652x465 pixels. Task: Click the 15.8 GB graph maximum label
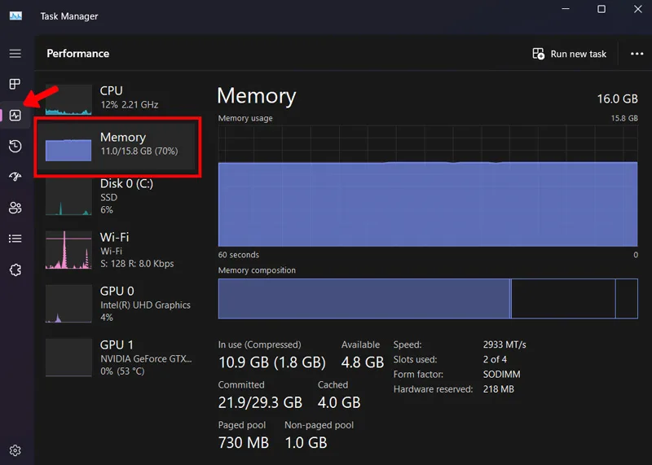pyautogui.click(x=624, y=118)
